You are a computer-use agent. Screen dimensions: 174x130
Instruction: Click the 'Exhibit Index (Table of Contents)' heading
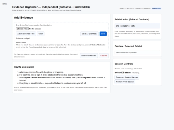[132, 20]
